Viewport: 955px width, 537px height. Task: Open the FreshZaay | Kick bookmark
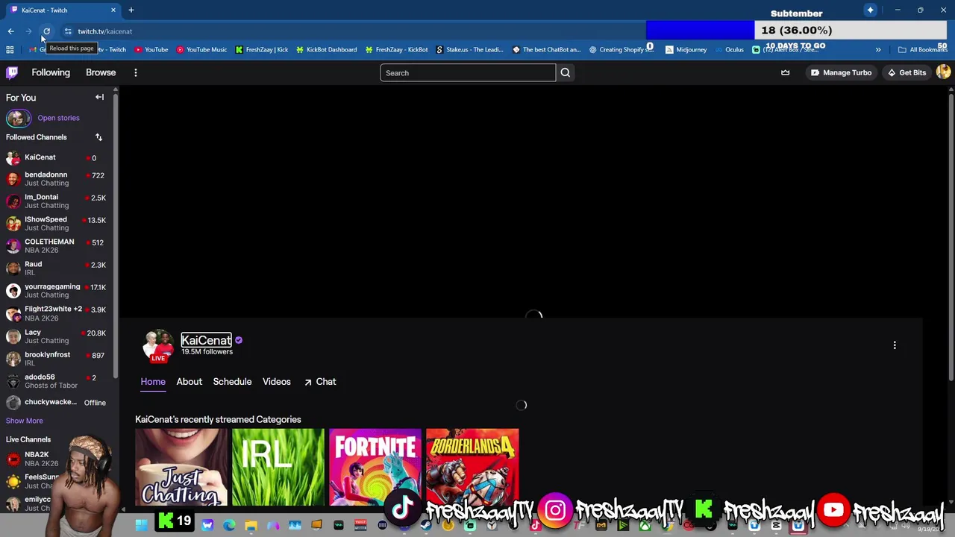(262, 50)
